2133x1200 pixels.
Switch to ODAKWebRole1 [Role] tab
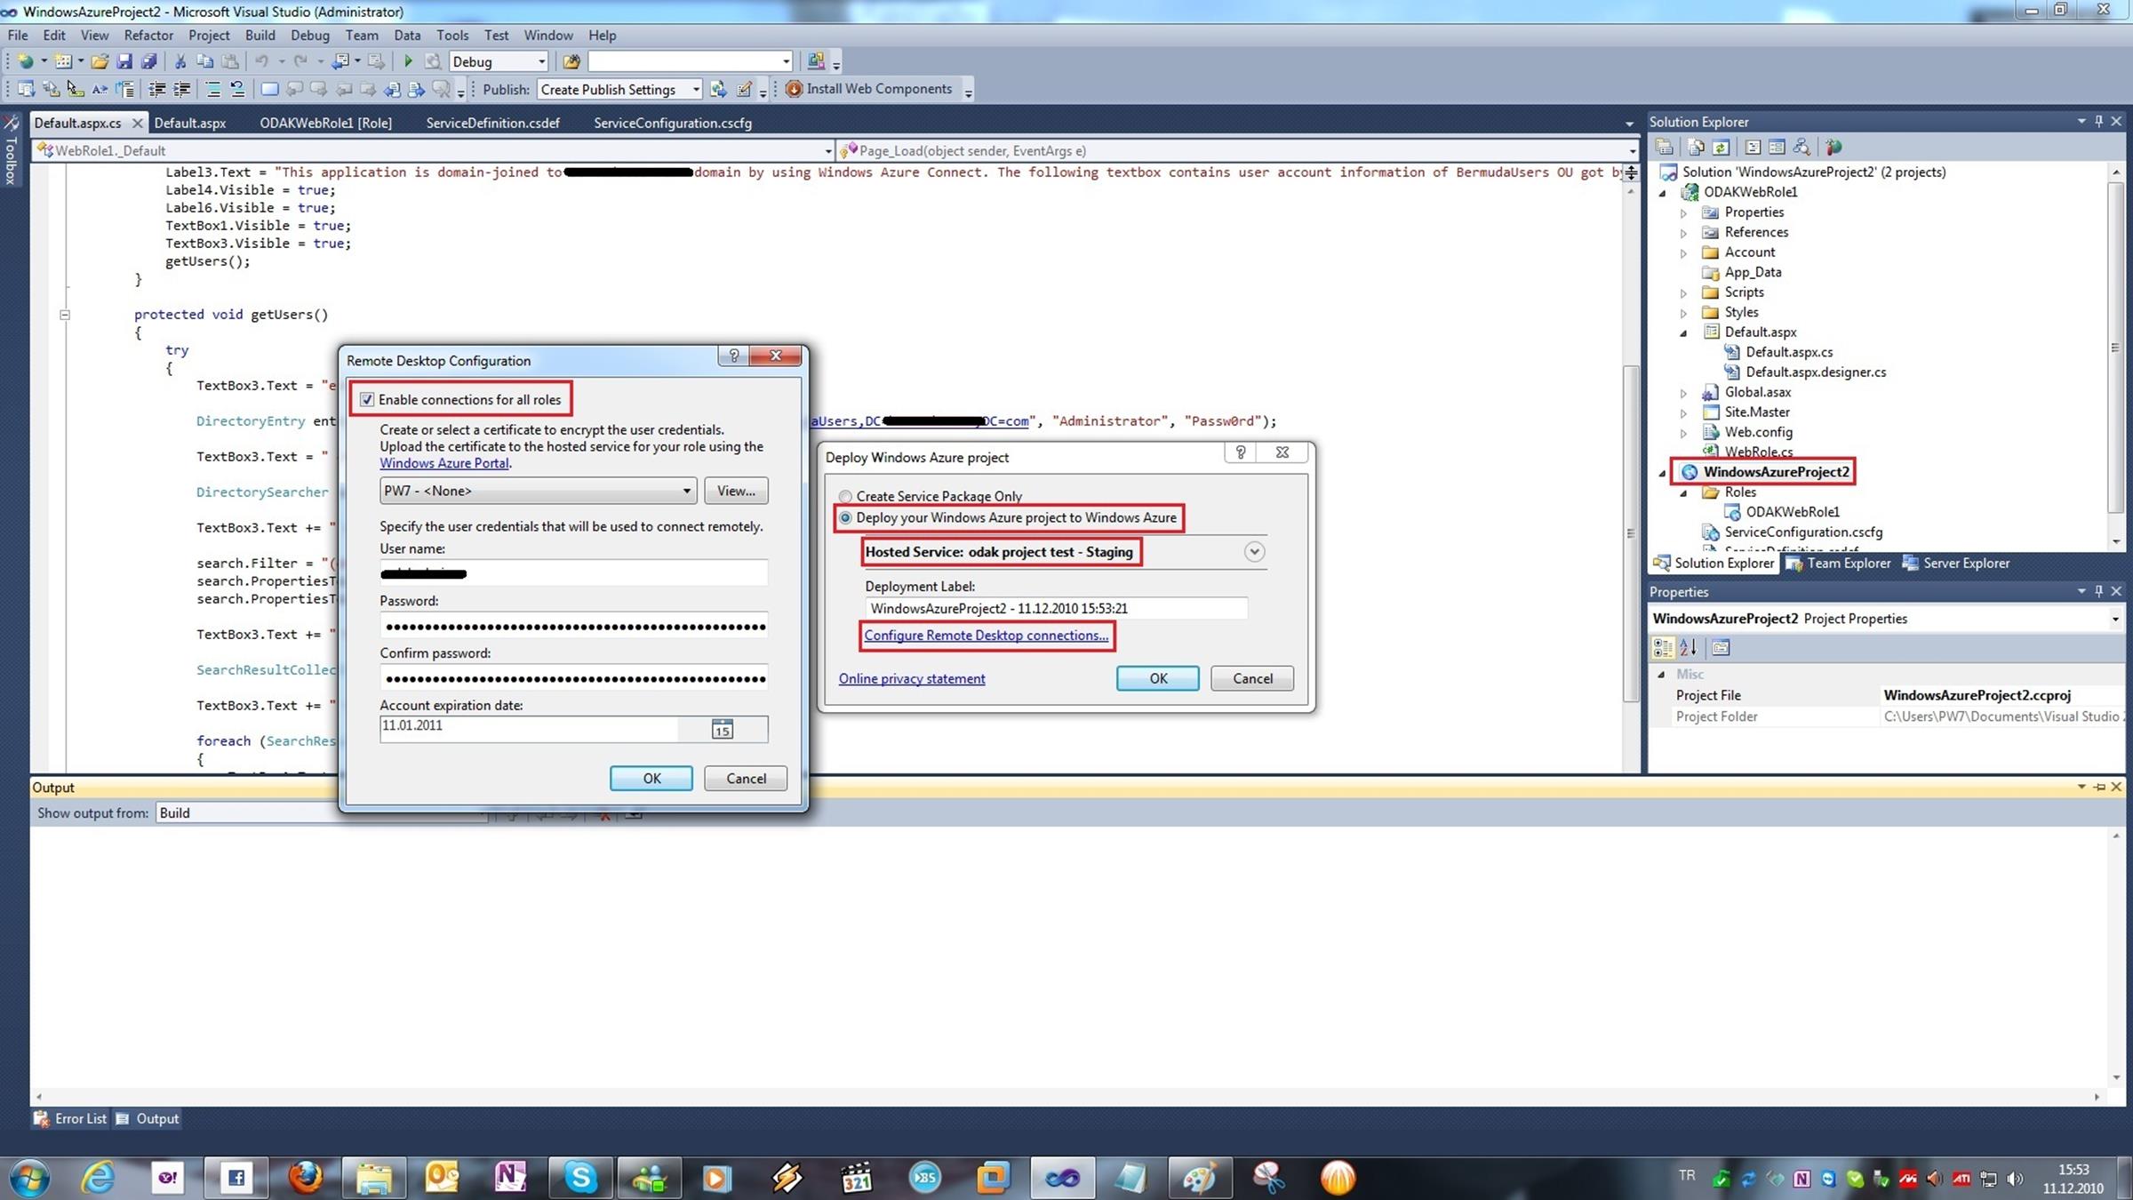click(x=325, y=123)
